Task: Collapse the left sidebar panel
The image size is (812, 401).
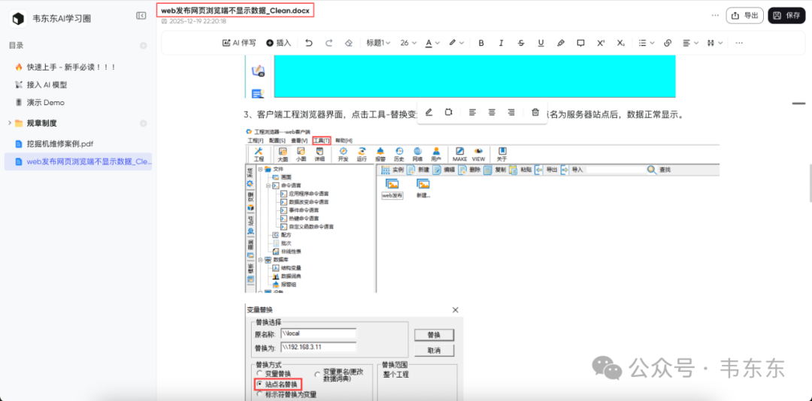Action: [141, 16]
